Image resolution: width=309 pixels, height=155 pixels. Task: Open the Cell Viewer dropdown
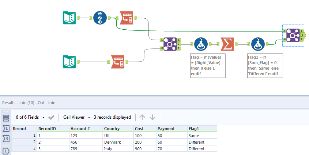[x=76, y=117]
